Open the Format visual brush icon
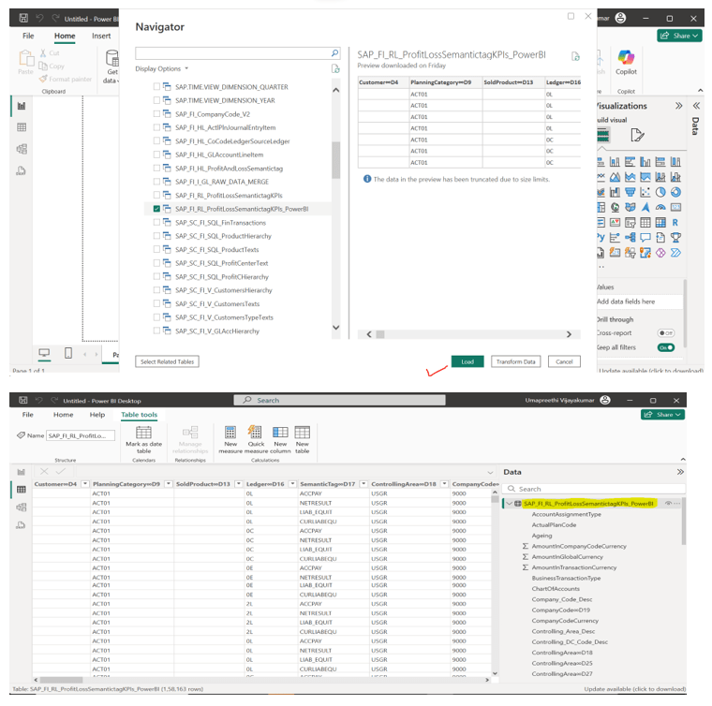The image size is (712, 706). click(637, 135)
